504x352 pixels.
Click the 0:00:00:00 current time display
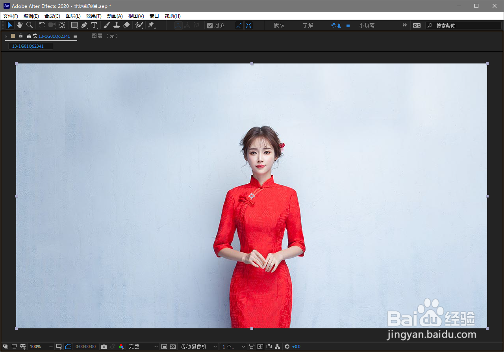(x=85, y=346)
